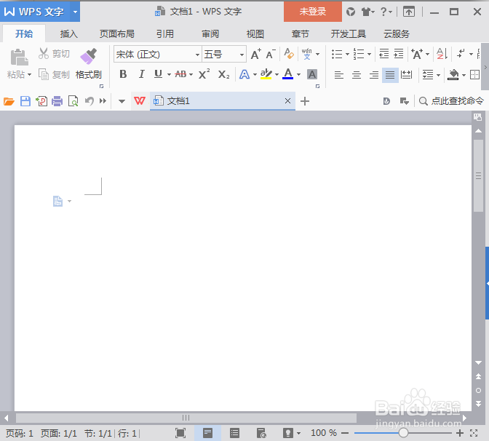
Task: Toggle strikethrough AB formatting
Action: click(x=180, y=74)
